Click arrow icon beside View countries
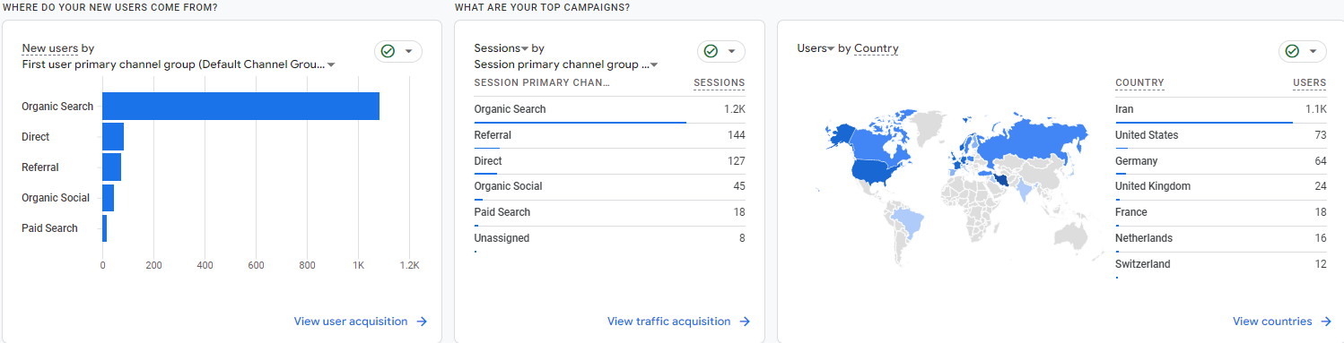The width and height of the screenshot is (1344, 343). [x=1326, y=322]
